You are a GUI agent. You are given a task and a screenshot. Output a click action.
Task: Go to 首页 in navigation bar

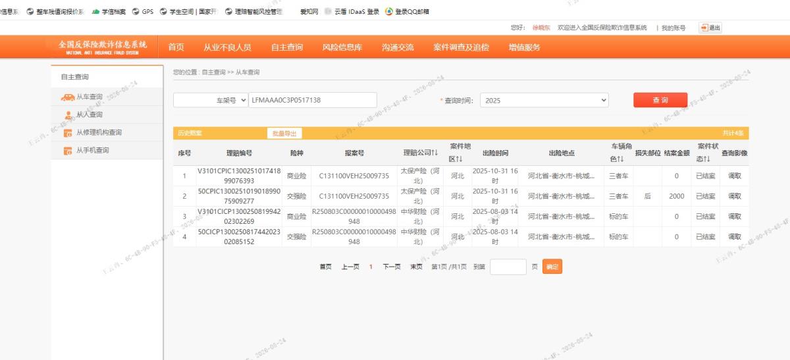[176, 47]
